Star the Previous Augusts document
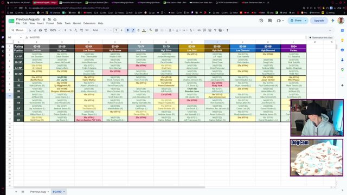The width and height of the screenshot is (347, 195). click(44, 19)
